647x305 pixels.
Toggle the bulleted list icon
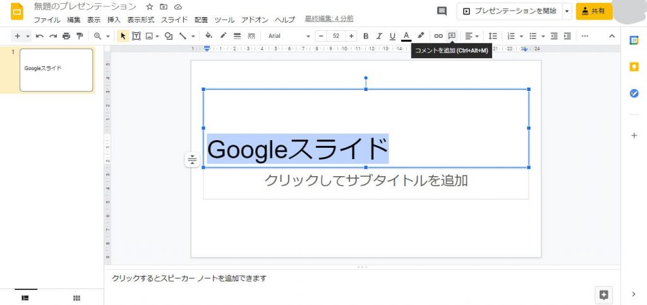[x=533, y=36]
